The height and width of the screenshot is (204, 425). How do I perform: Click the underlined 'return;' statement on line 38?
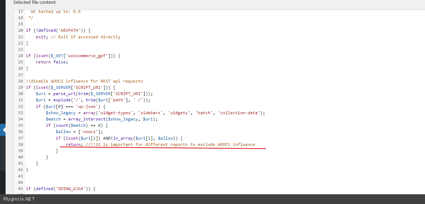tap(74, 144)
